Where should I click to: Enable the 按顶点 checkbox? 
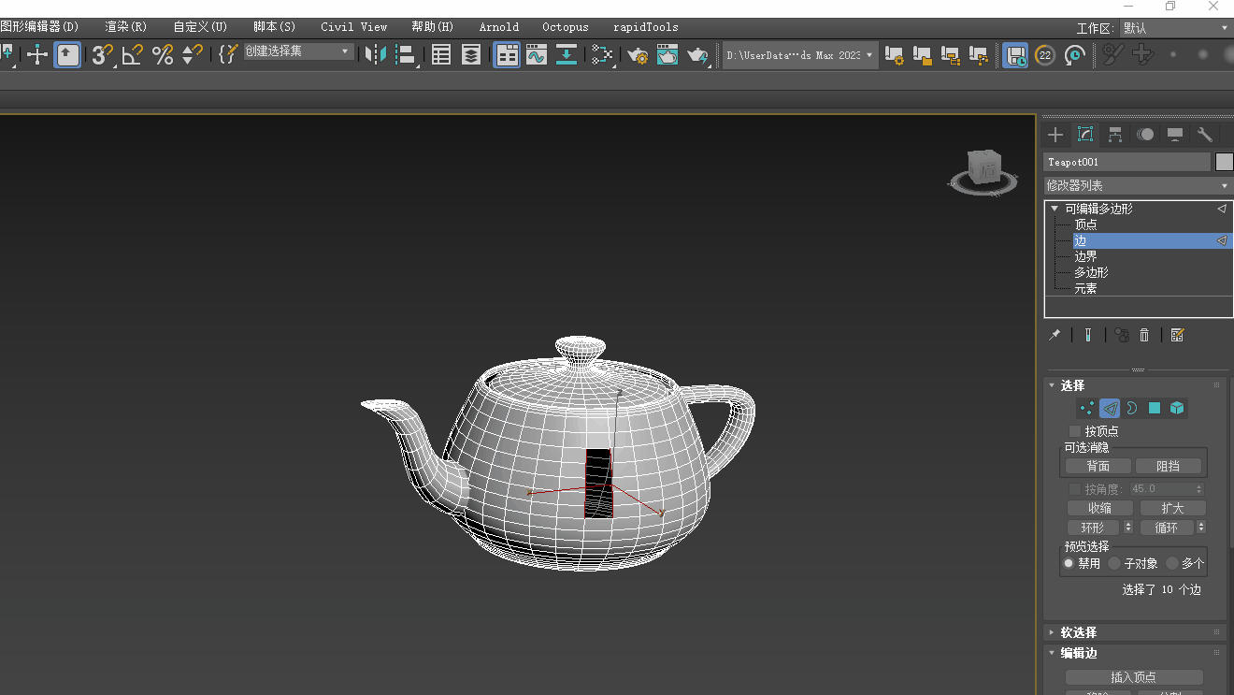pos(1075,431)
